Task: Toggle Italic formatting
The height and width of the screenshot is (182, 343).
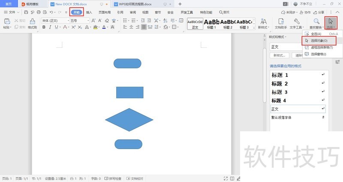Action: point(50,27)
